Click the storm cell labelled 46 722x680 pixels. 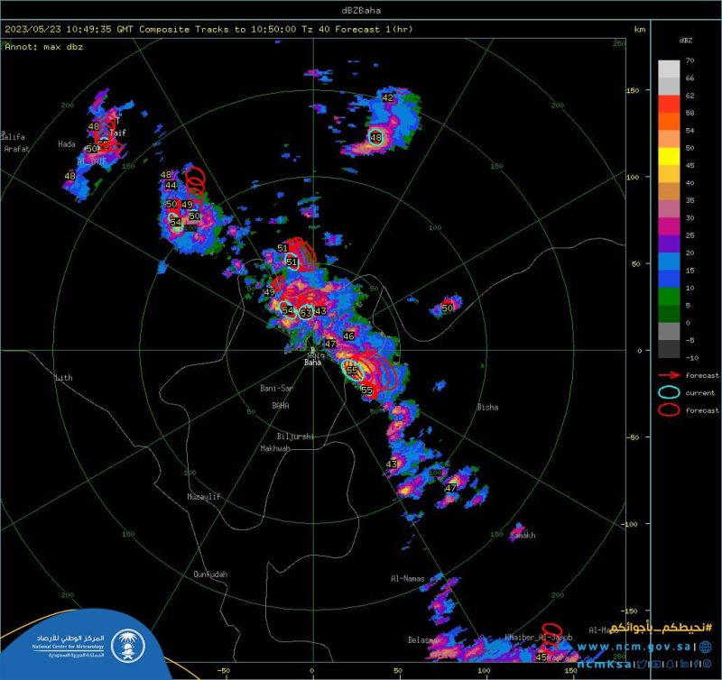pyautogui.click(x=348, y=335)
